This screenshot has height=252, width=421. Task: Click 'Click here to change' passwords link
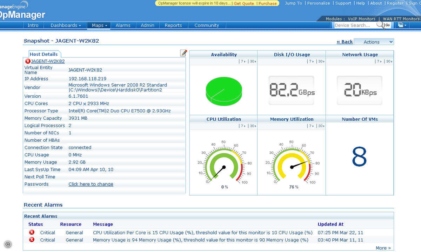tap(91, 184)
